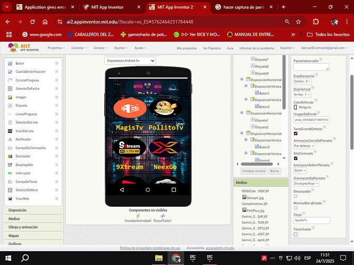Open the DispHorizontal Centro dropdown
The image size is (354, 265).
click(302, 82)
